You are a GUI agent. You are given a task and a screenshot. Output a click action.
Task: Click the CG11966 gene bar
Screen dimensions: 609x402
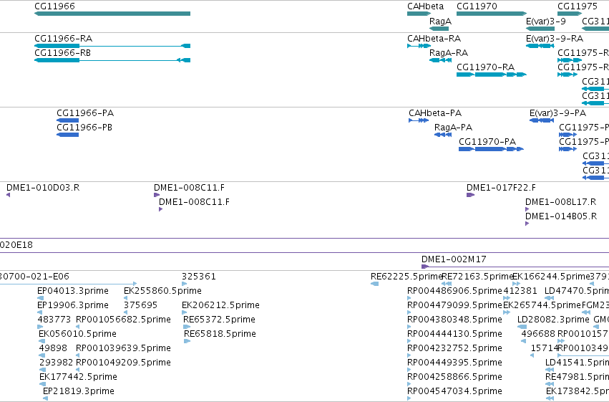(x=112, y=14)
